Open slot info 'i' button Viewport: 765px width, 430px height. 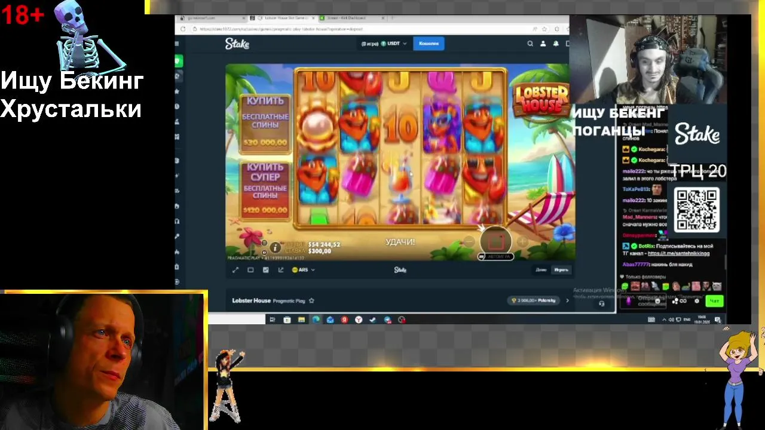coord(275,247)
